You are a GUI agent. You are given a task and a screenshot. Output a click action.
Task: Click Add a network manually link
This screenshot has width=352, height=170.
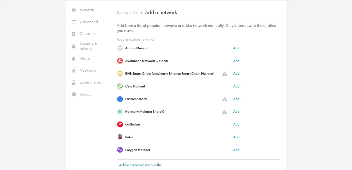[140, 165]
